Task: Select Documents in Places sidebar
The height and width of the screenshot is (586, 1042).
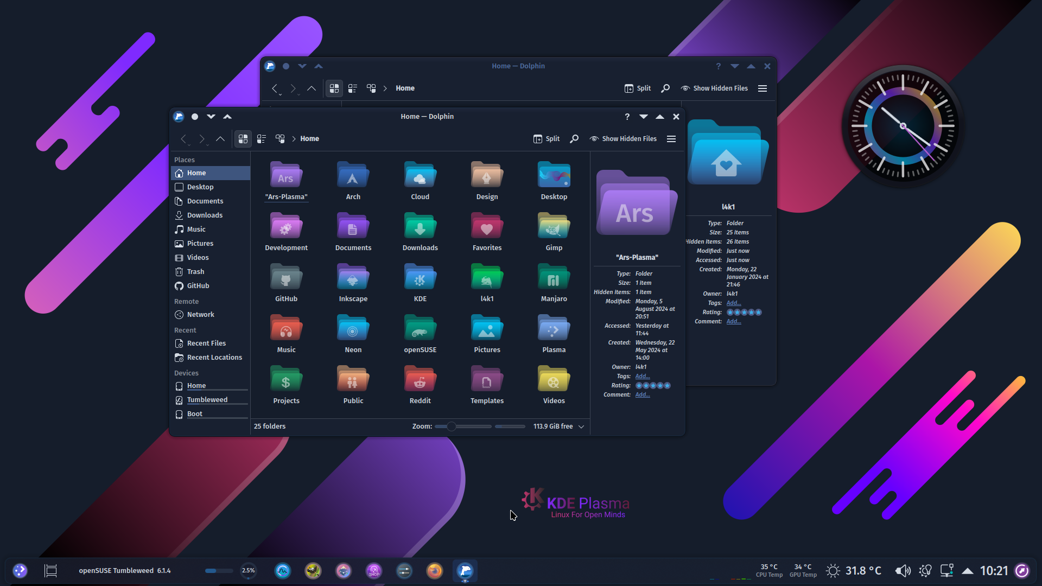Action: pyautogui.click(x=211, y=201)
